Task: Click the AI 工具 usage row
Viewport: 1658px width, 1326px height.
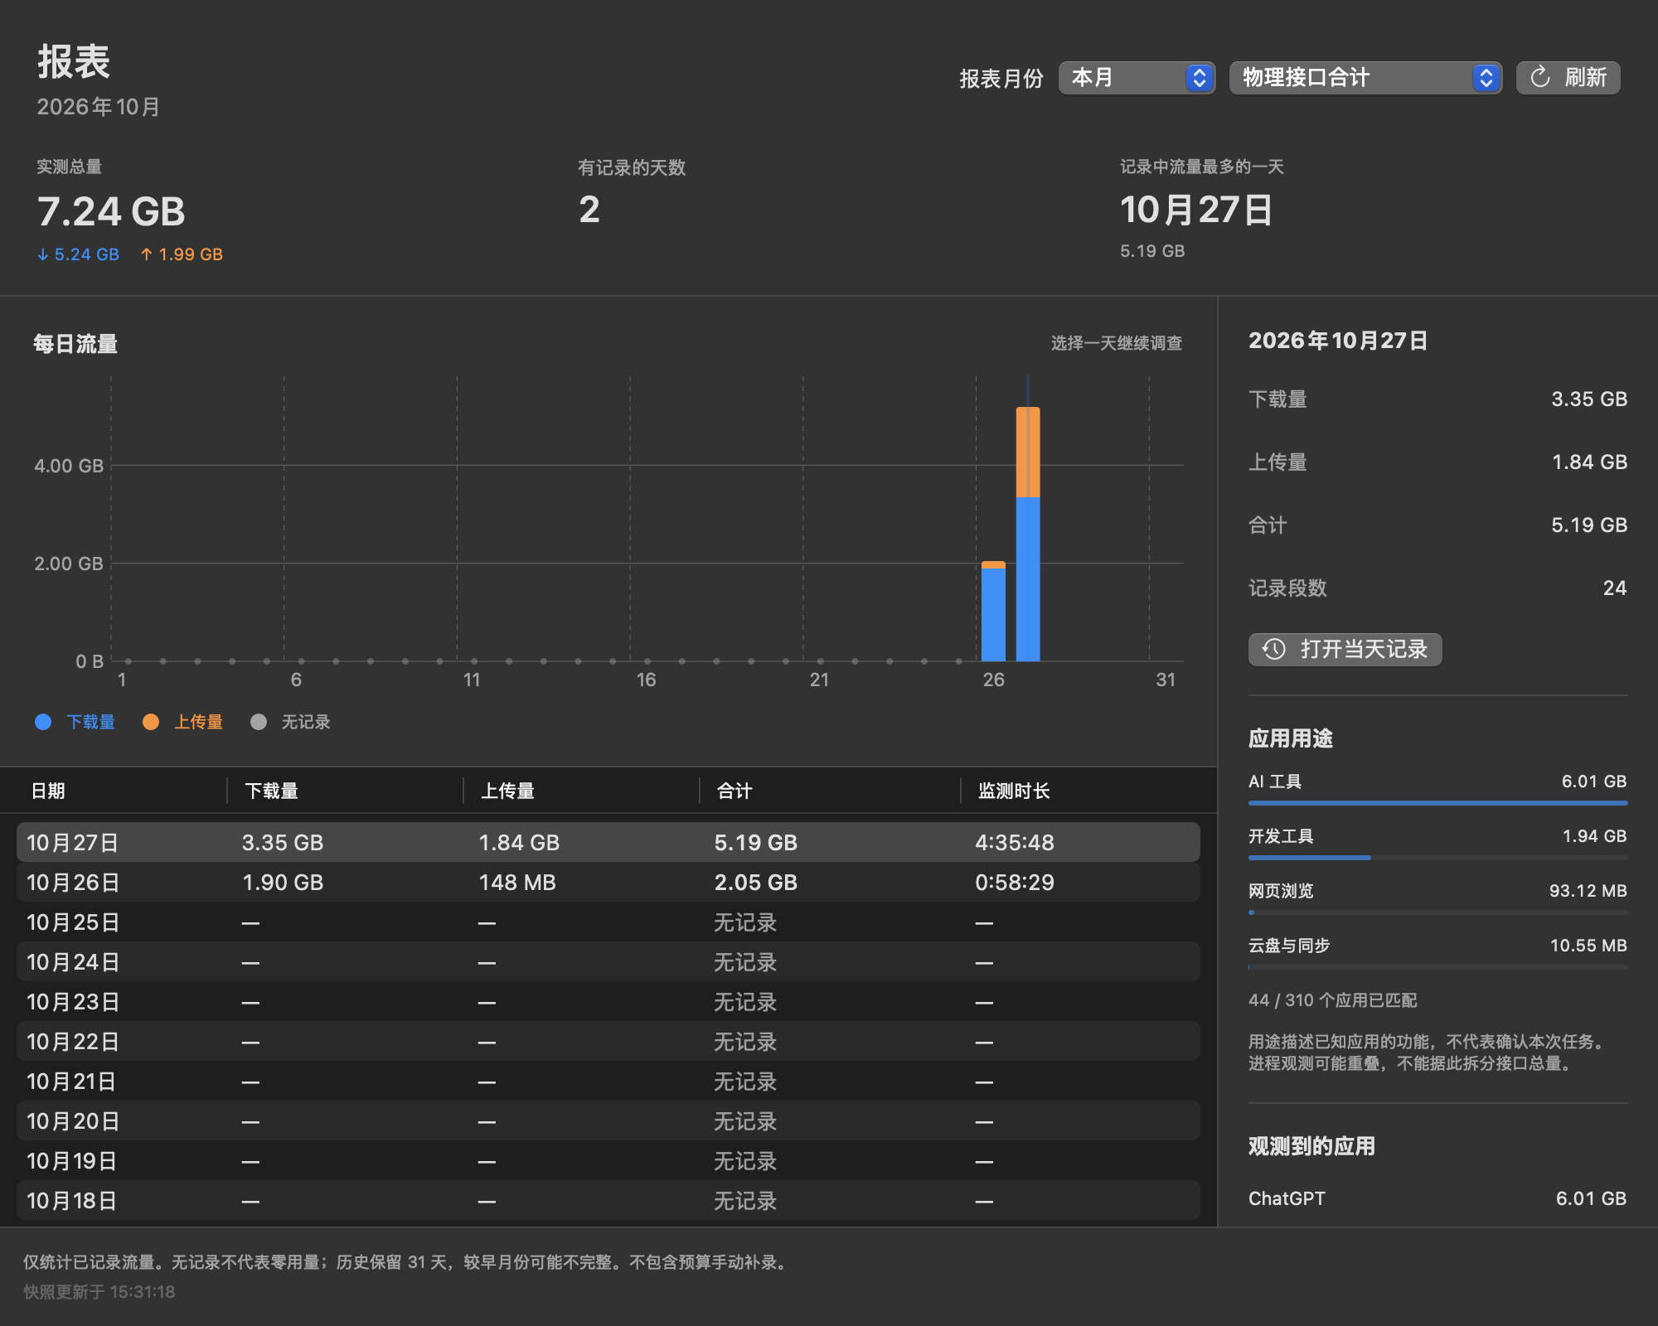Action: [1437, 788]
